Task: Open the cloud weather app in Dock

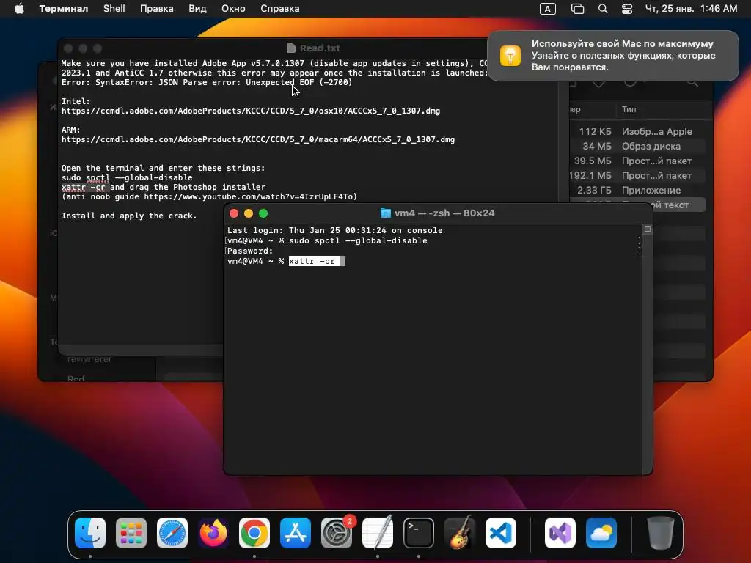Action: 601,533
